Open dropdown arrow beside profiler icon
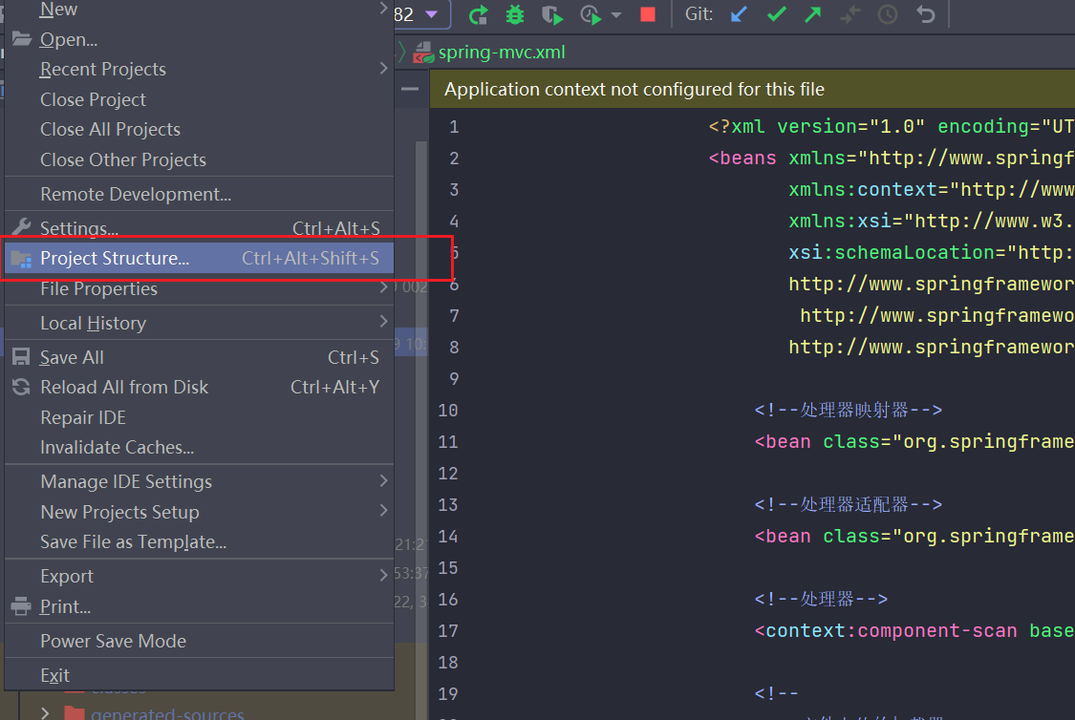This screenshot has height=720, width=1075. tap(616, 14)
